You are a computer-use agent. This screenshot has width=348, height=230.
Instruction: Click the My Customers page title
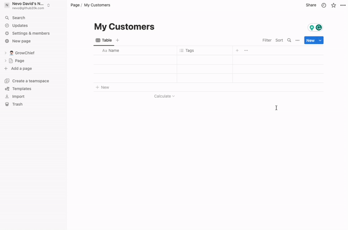click(124, 27)
